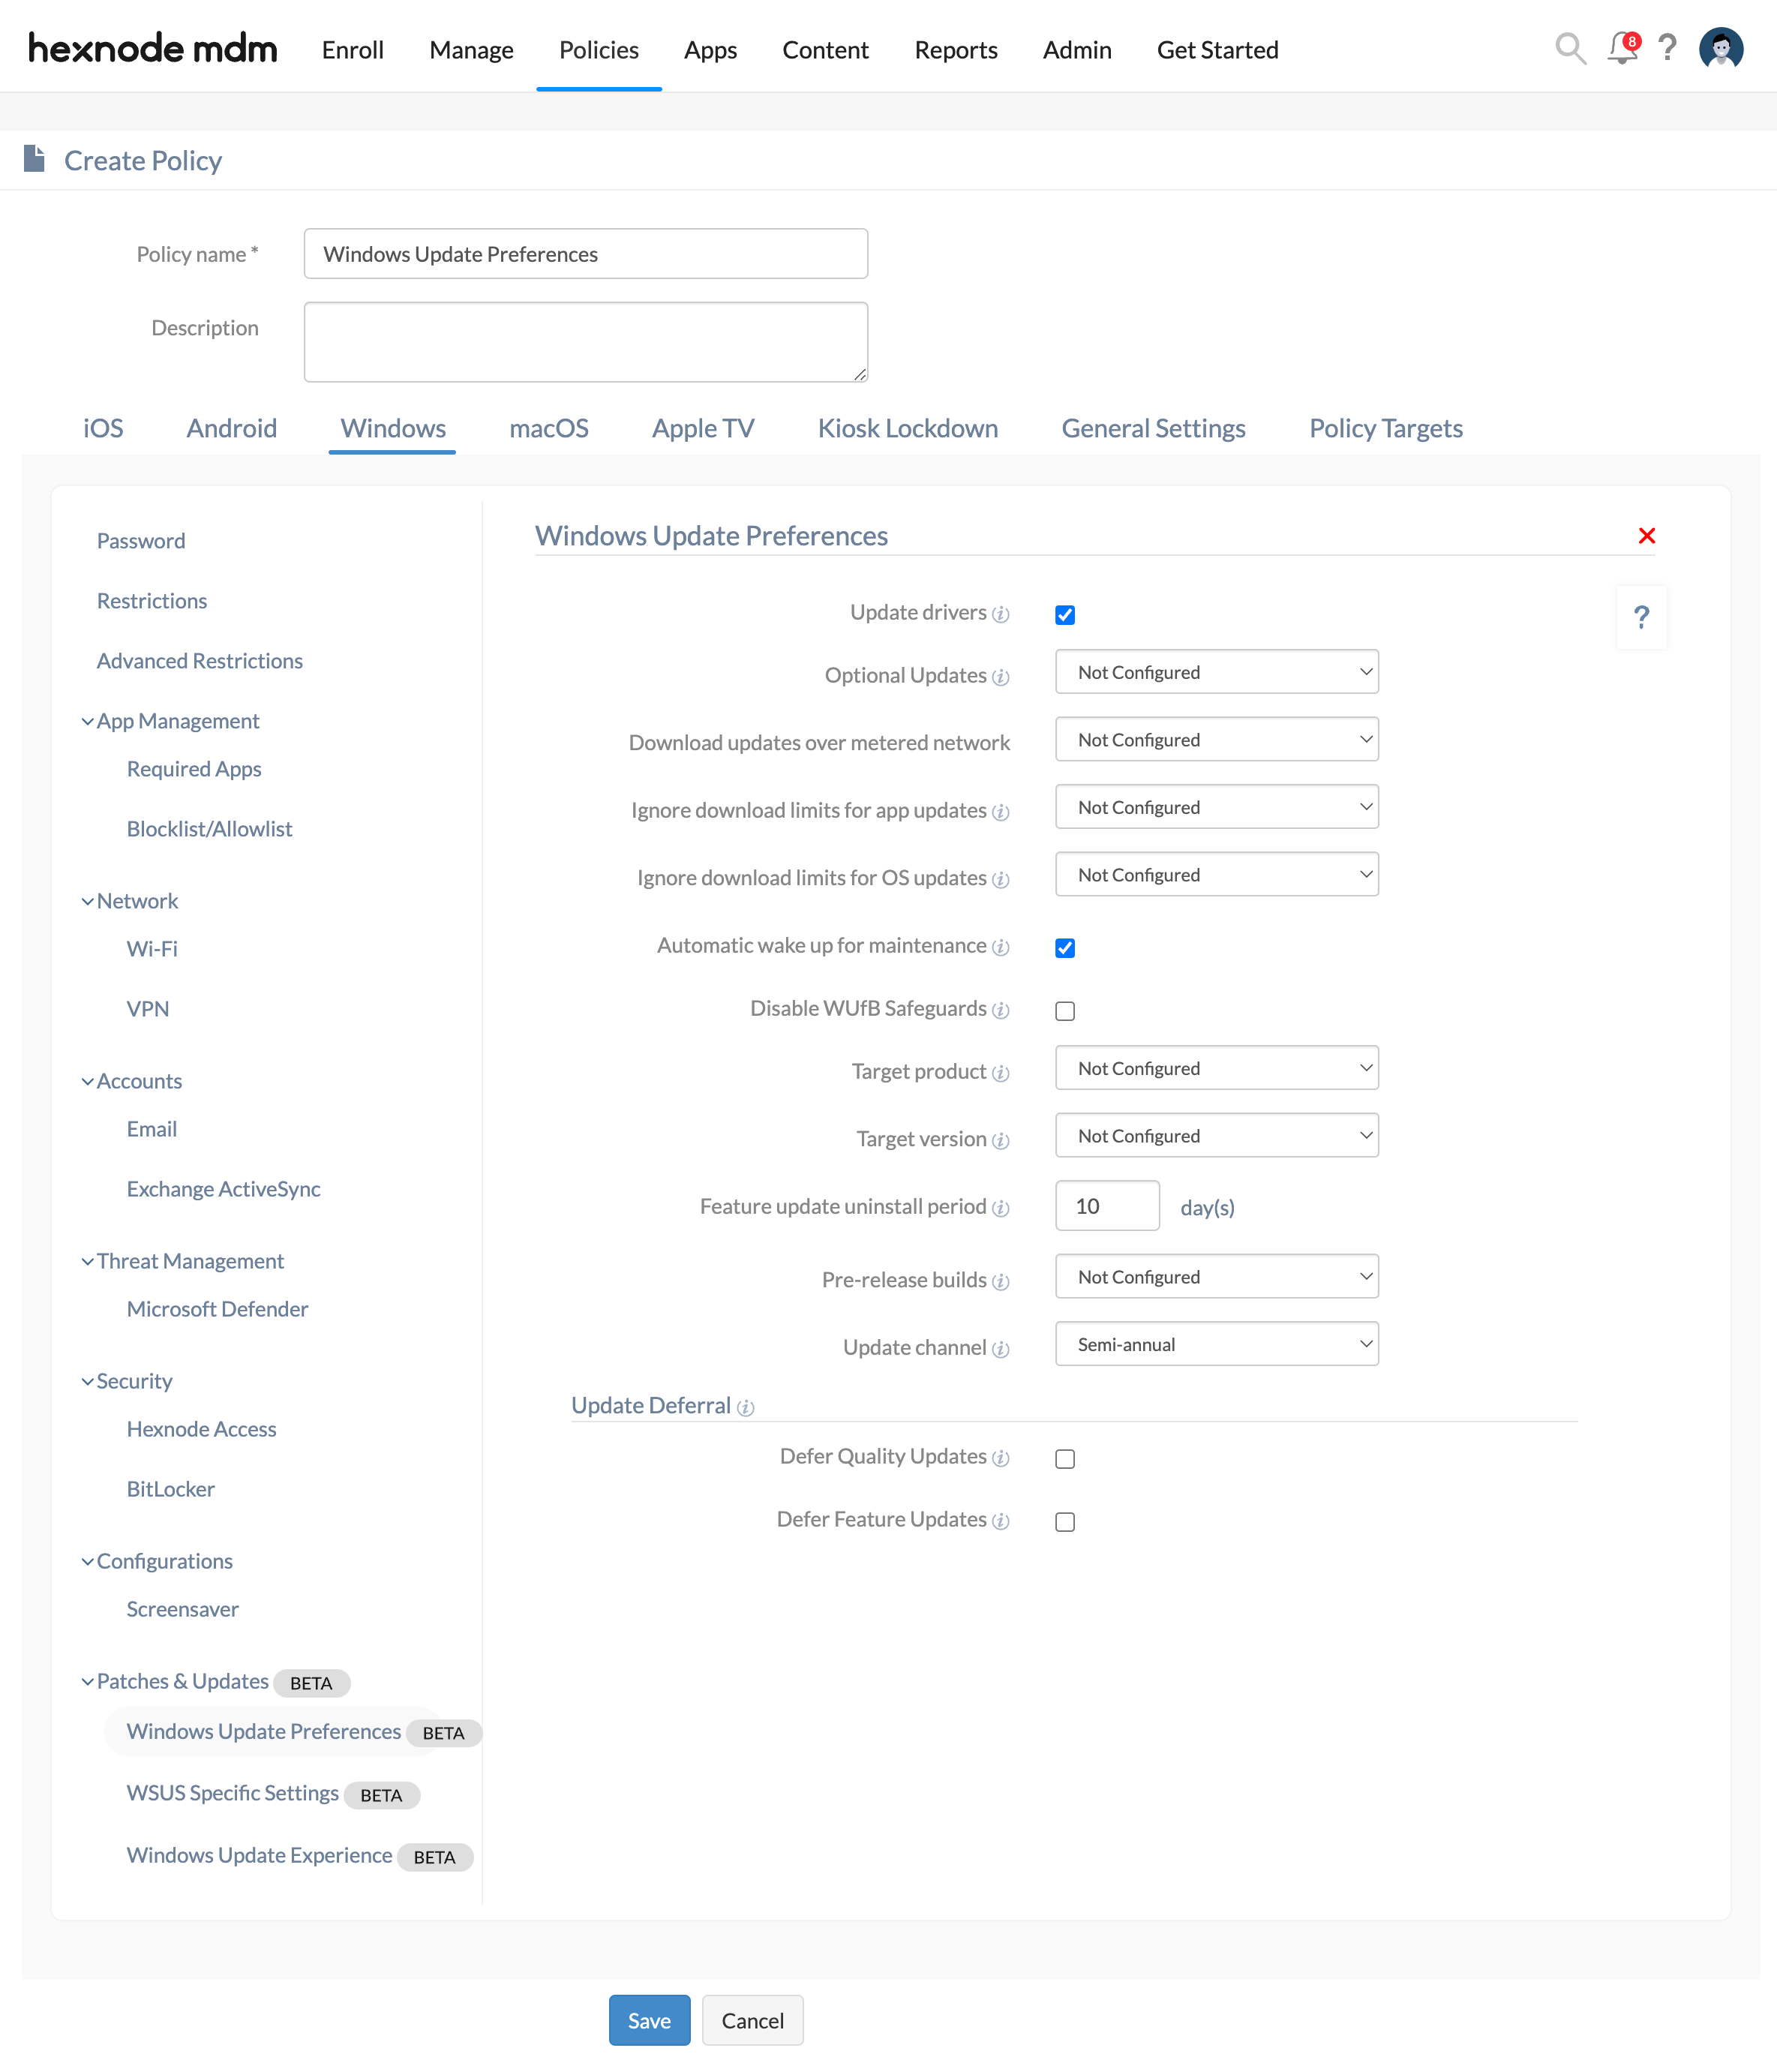Switch to the macOS tab
Screen dimensions: 1777x2072
tap(548, 428)
